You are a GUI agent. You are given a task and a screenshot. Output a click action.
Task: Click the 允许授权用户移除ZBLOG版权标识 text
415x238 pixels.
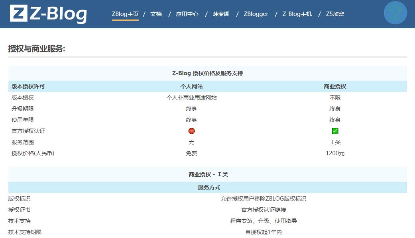point(264,199)
